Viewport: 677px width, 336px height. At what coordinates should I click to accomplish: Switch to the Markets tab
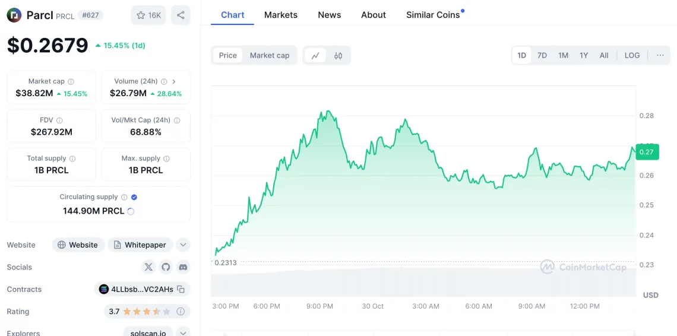pyautogui.click(x=280, y=15)
